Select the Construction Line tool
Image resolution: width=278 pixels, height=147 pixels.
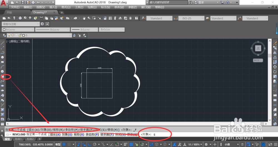coord(3,48)
